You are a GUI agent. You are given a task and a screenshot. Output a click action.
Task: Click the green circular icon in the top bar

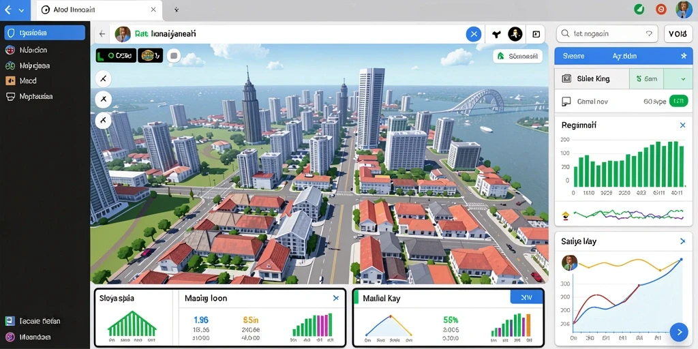click(x=639, y=9)
